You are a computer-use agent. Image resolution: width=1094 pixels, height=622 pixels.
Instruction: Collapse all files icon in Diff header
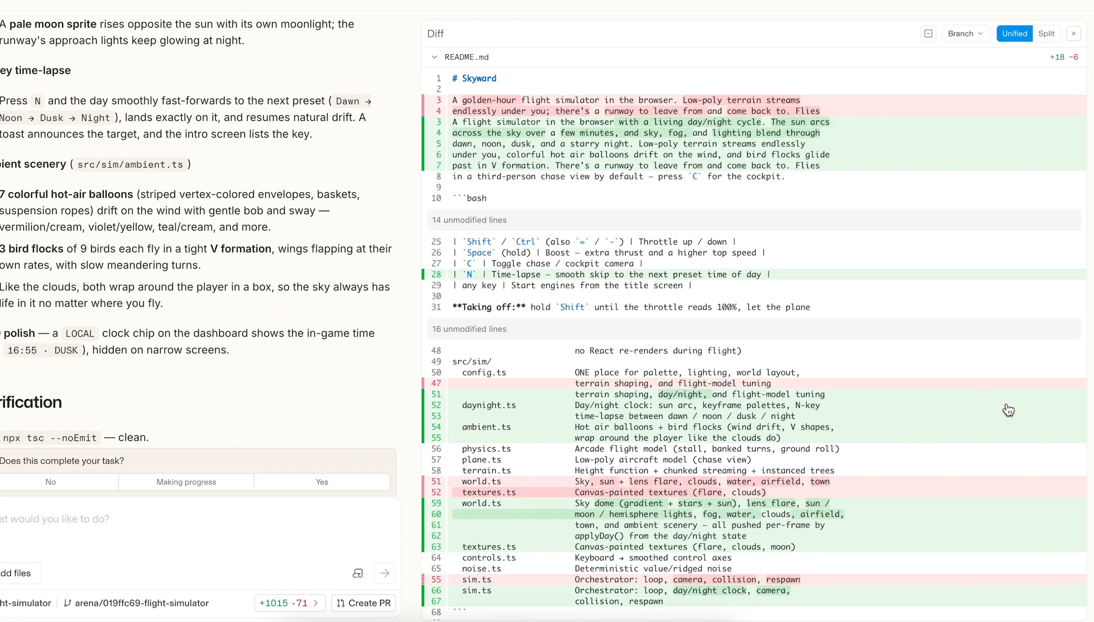point(928,34)
